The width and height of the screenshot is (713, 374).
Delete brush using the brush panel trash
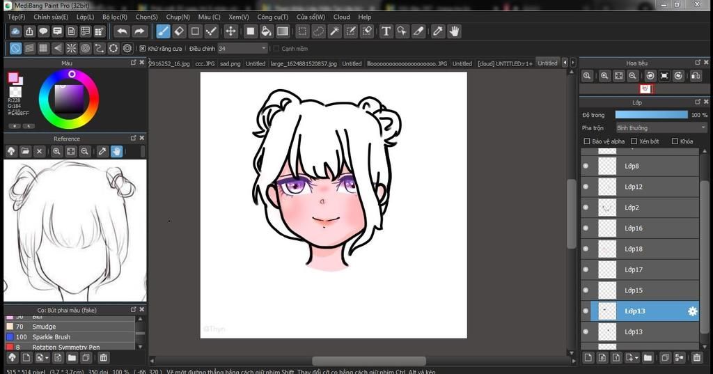(103, 357)
